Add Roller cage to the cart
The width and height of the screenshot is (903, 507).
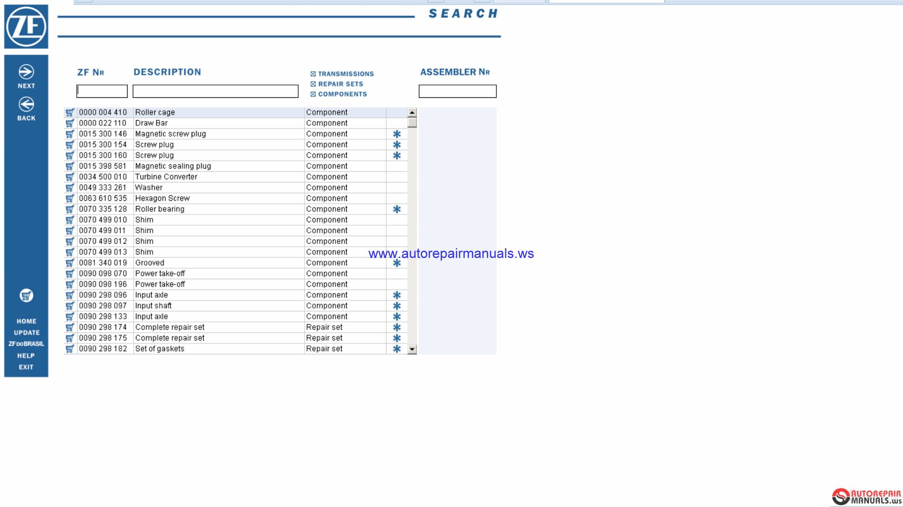click(x=70, y=112)
